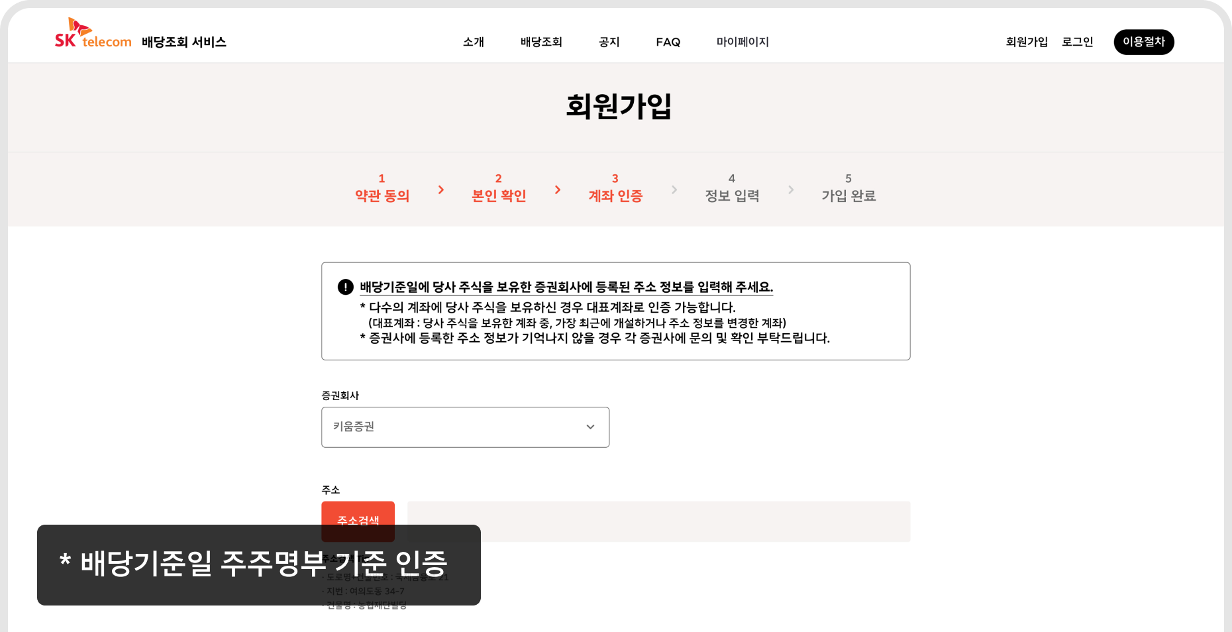Click the notice line about 각 증권사에 문의
1232x632 pixels.
point(595,338)
